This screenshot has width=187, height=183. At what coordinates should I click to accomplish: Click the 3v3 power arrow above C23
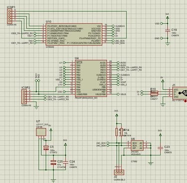pos(160,134)
